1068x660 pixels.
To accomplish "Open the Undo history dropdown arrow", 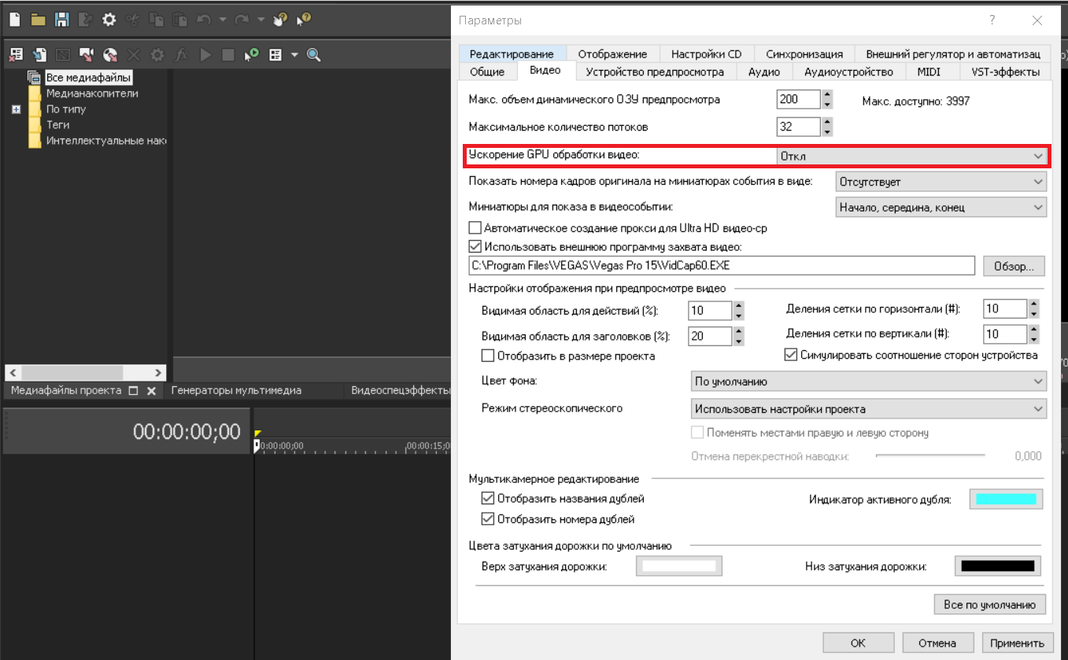I will [223, 19].
